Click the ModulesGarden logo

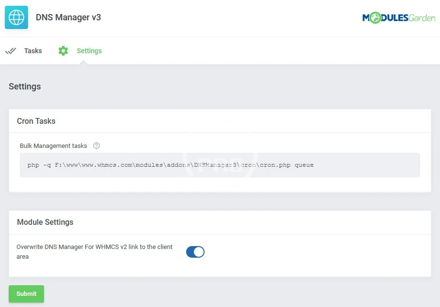point(398,18)
